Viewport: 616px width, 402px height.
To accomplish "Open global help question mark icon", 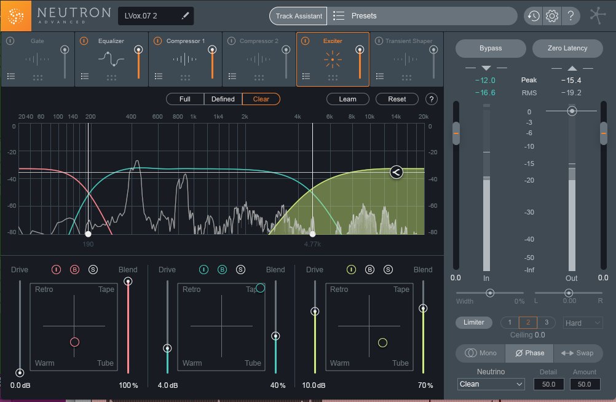I will [x=571, y=16].
